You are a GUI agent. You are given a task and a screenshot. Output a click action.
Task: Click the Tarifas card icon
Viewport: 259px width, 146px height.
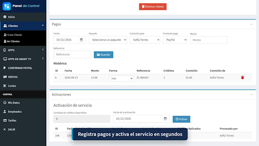point(5,120)
